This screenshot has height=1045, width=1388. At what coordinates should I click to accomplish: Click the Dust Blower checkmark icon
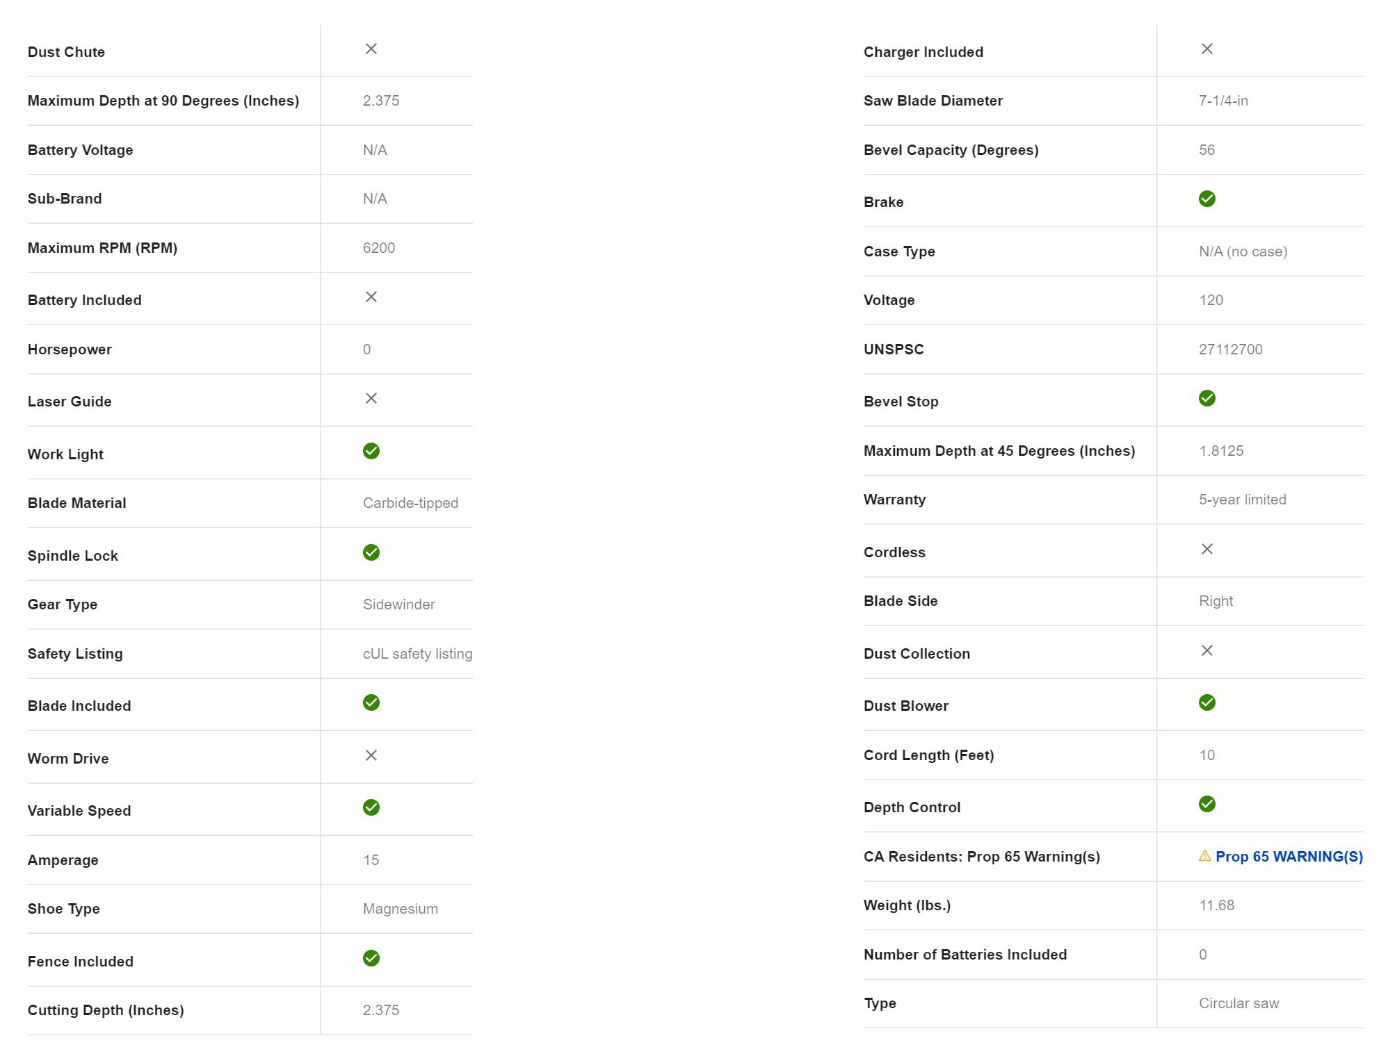point(1207,702)
